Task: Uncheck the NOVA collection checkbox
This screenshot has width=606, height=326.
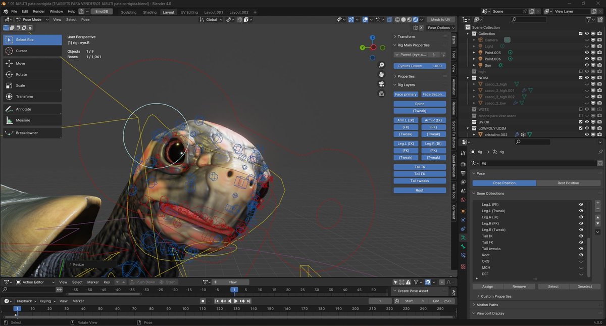Action: pyautogui.click(x=581, y=78)
